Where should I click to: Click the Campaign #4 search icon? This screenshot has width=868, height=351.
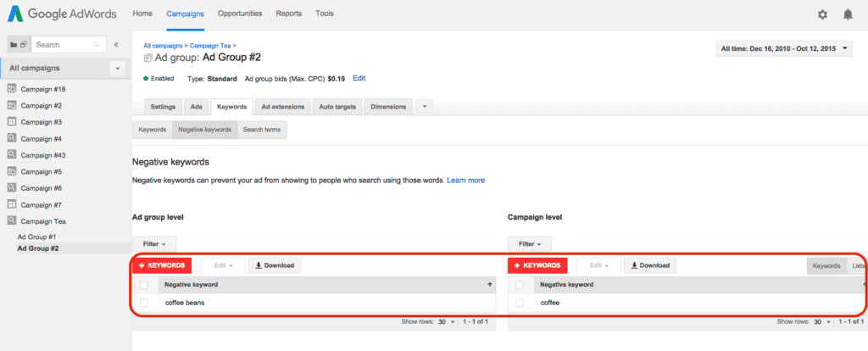pos(12,138)
